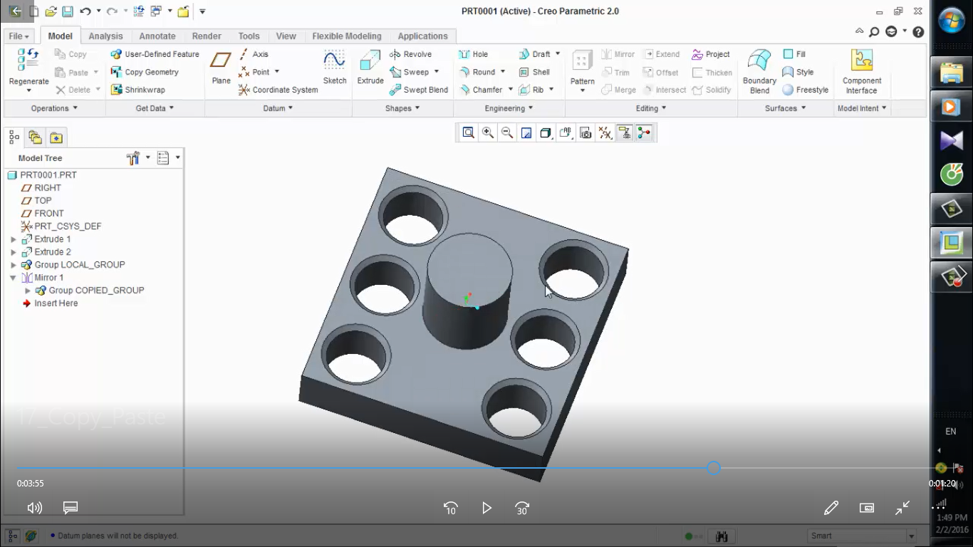Switch to the Analysis ribbon tab
This screenshot has width=973, height=547.
(x=105, y=36)
